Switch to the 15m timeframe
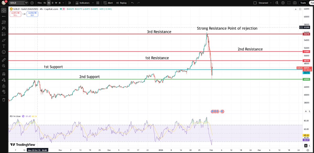Viewport: 314px width, 153px height. (x=39, y=3)
